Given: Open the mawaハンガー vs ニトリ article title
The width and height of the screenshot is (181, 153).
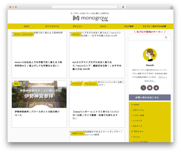Looking at the screenshot, I should point(96,115).
